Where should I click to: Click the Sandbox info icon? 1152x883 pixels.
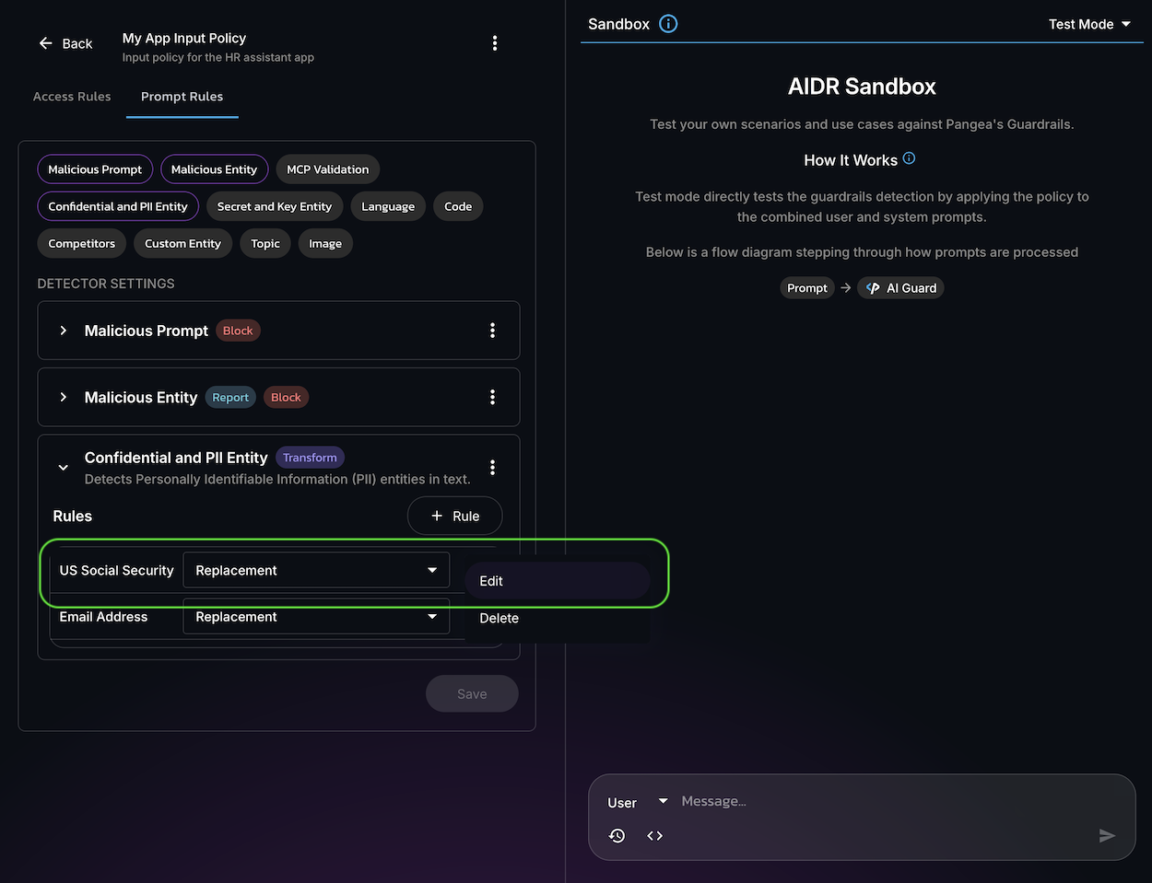click(x=669, y=24)
